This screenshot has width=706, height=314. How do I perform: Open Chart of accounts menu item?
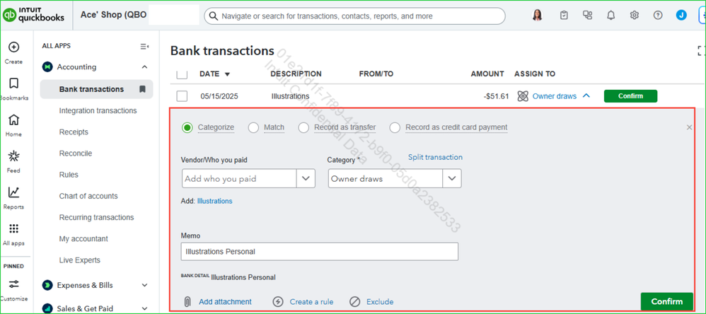pos(88,196)
